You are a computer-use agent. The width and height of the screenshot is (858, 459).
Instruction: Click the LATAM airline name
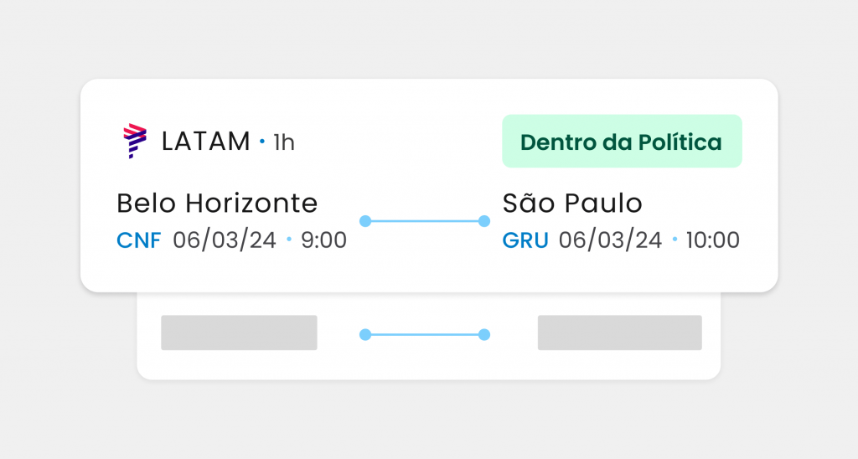click(x=205, y=142)
